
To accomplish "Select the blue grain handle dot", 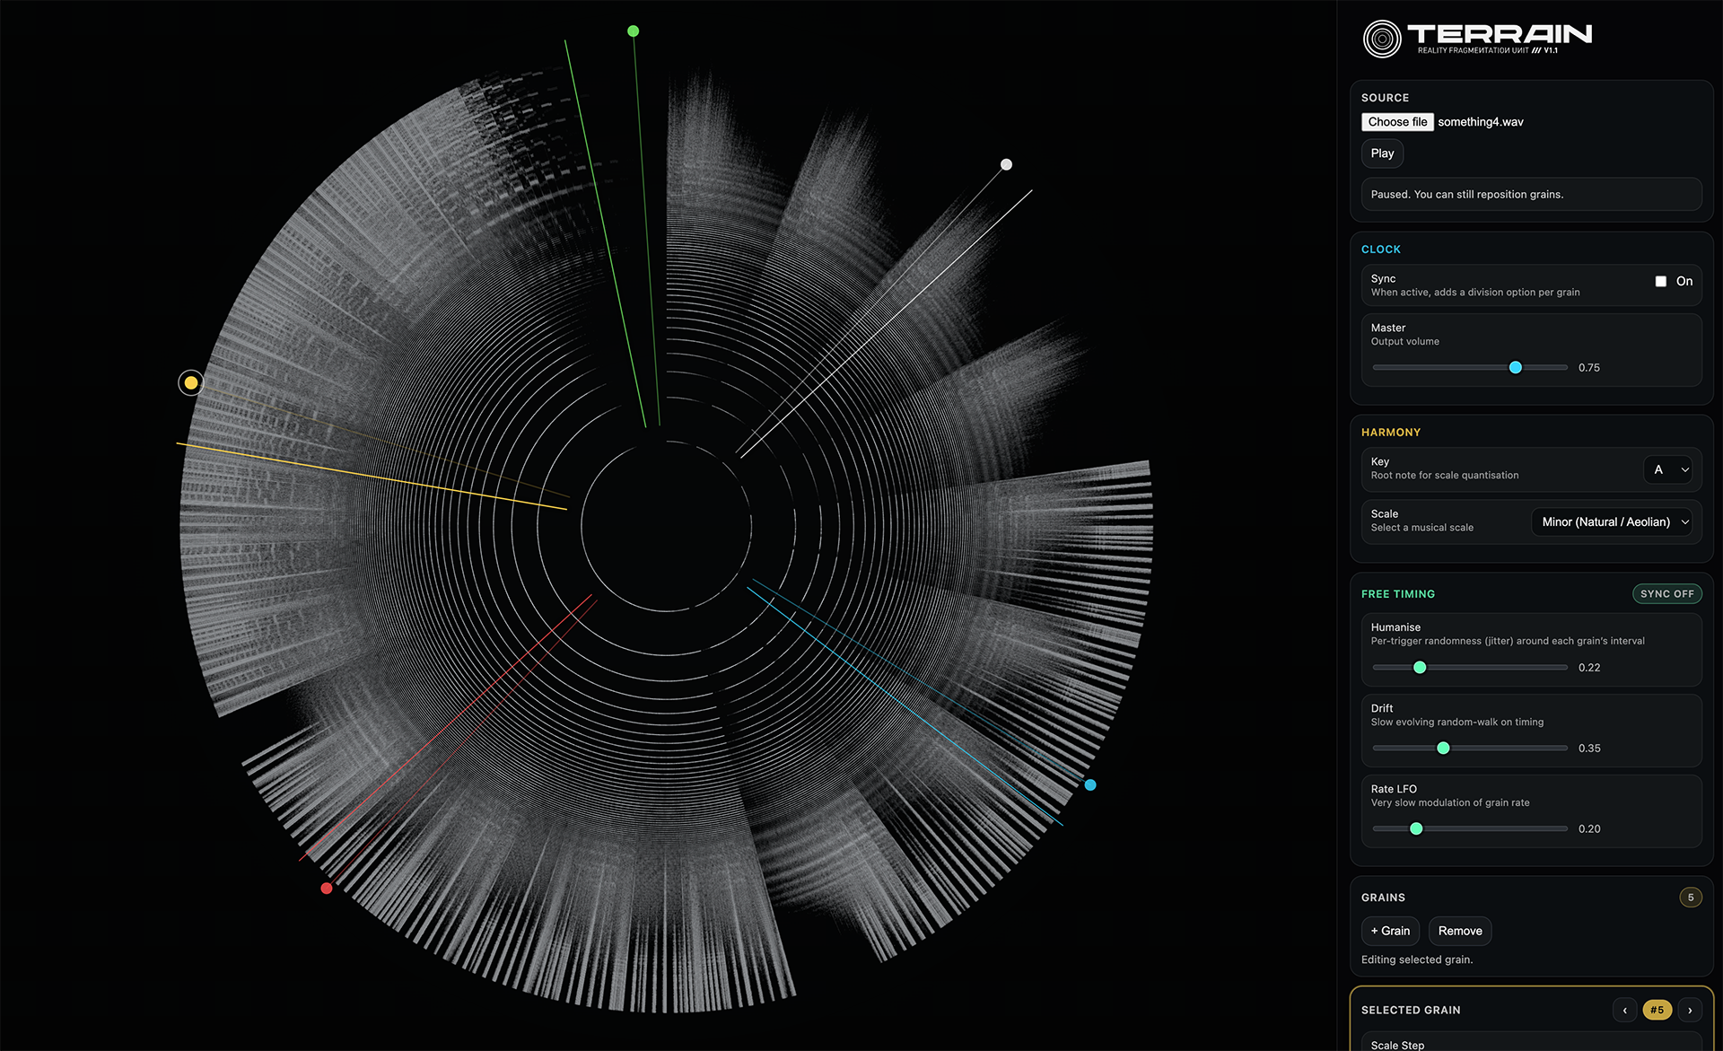I will (x=1090, y=785).
